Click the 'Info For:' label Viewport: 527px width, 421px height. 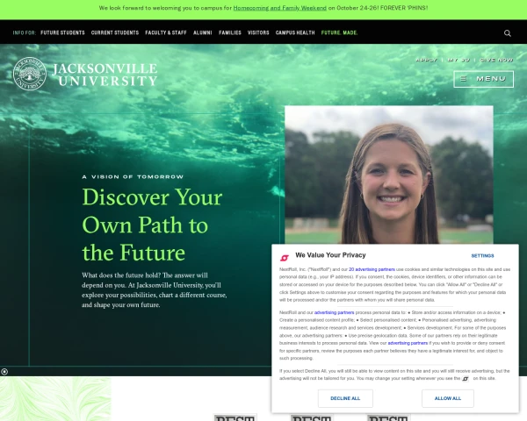click(25, 32)
